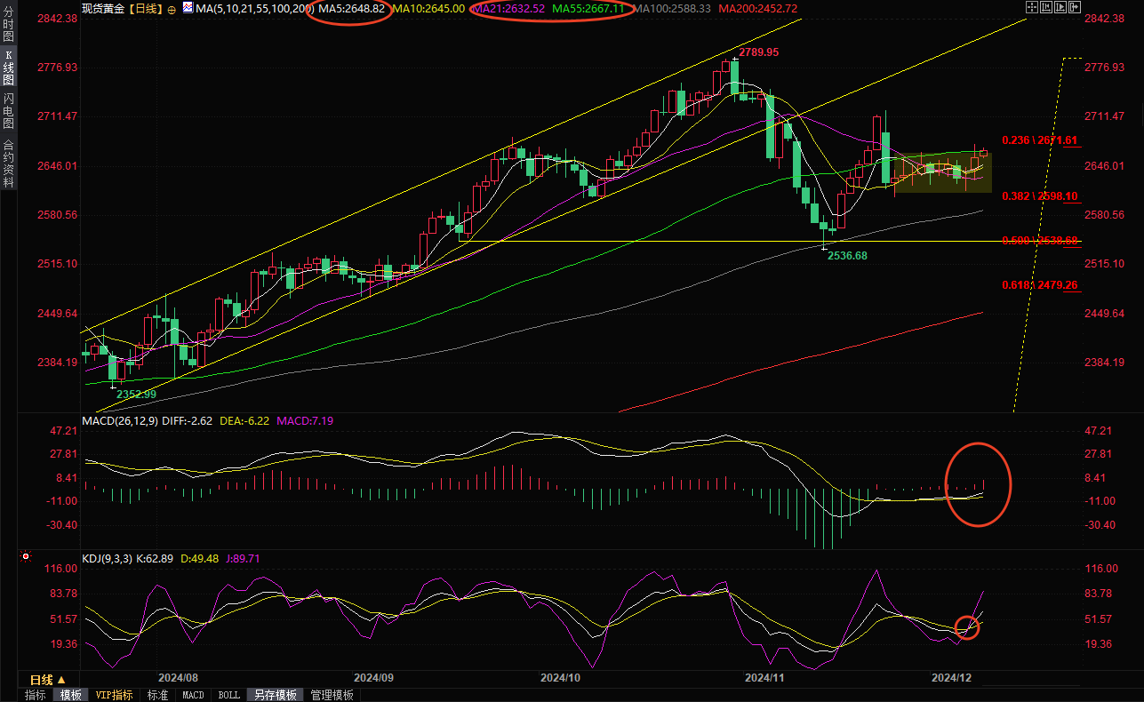Click the 另存模板 button
This screenshot has width=1144, height=702.
(275, 695)
